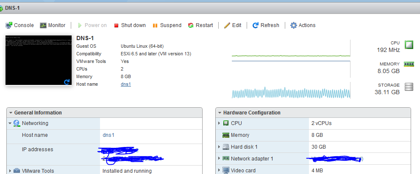420x174 pixels.
Task: Click the Memory row icon
Action: click(x=226, y=135)
